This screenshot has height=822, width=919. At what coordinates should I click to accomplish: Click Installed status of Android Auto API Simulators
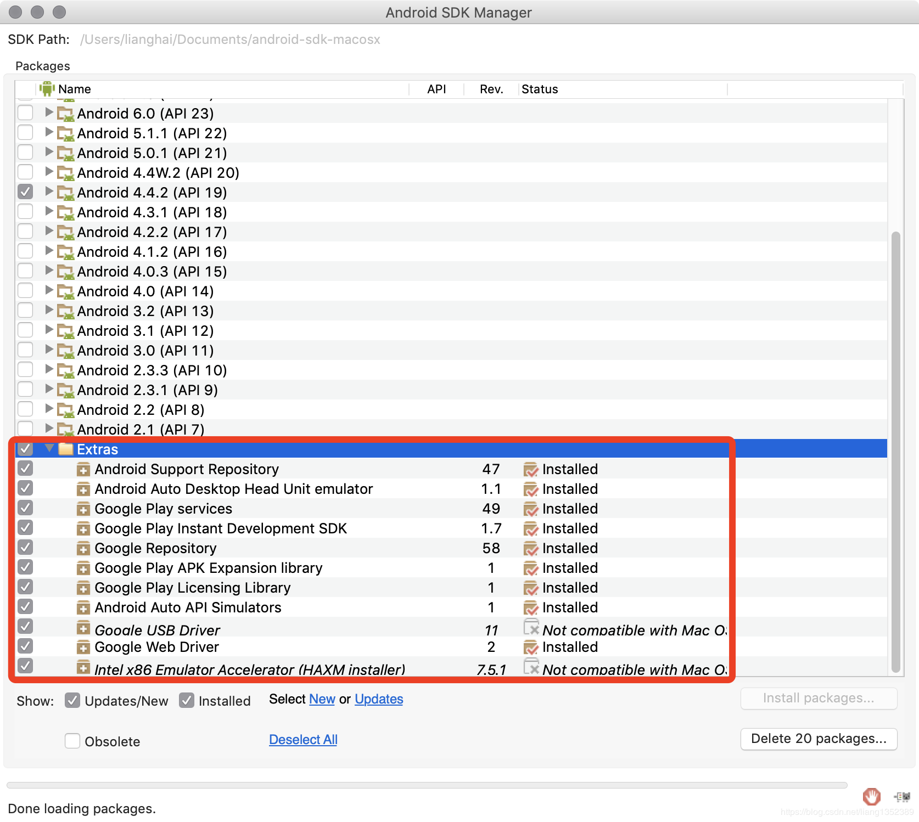pyautogui.click(x=570, y=607)
